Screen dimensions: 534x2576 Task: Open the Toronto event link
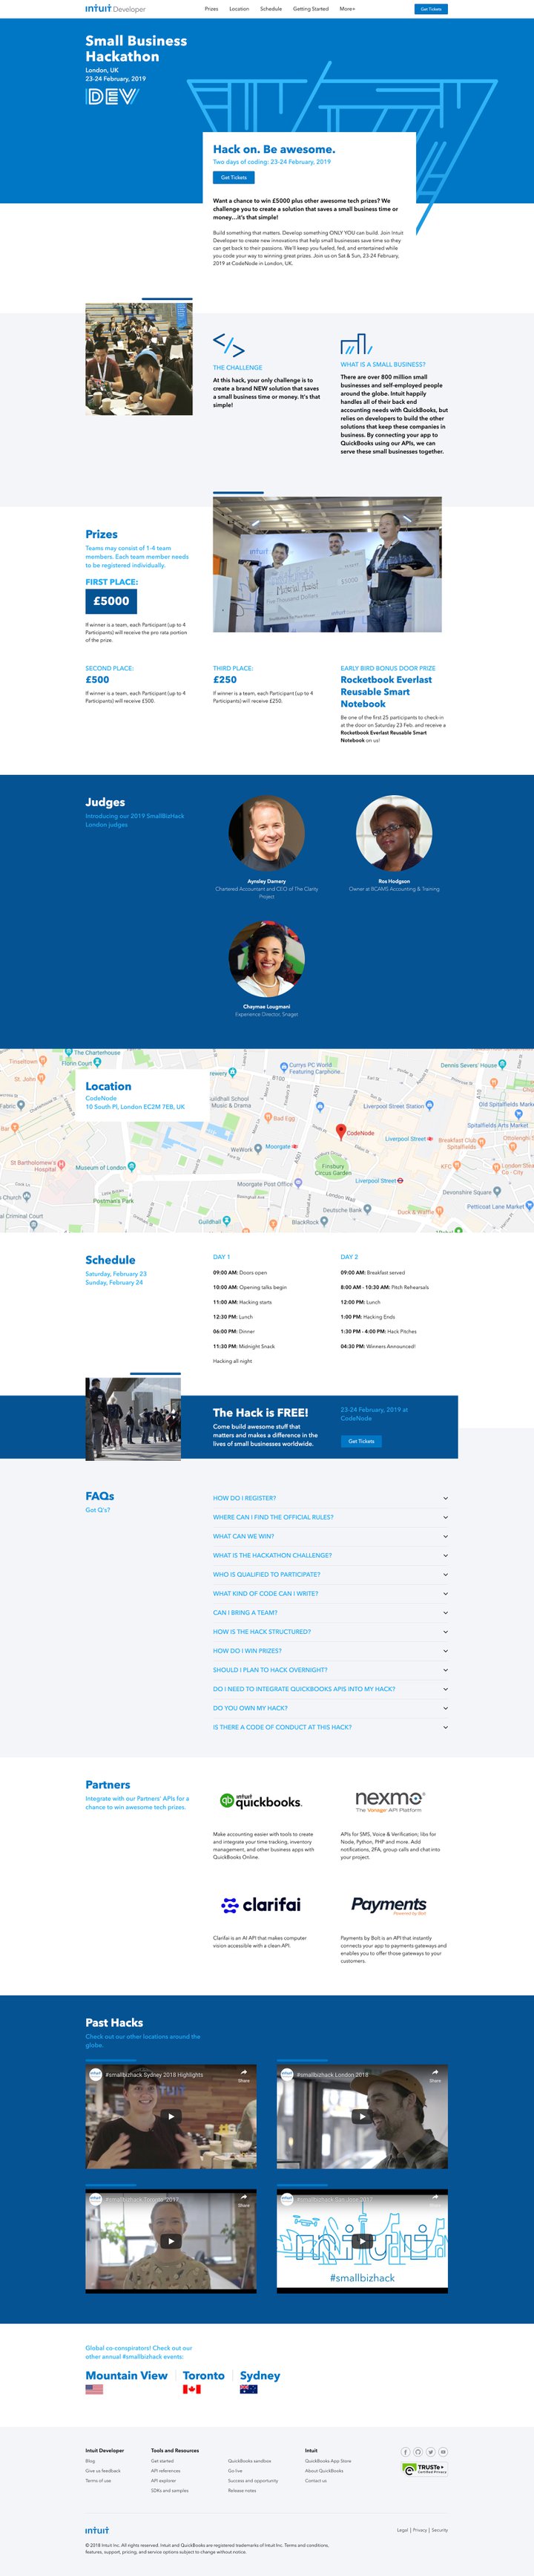pyautogui.click(x=204, y=2375)
